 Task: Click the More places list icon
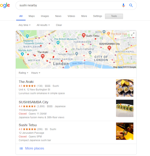pyautogui.click(x=21, y=148)
